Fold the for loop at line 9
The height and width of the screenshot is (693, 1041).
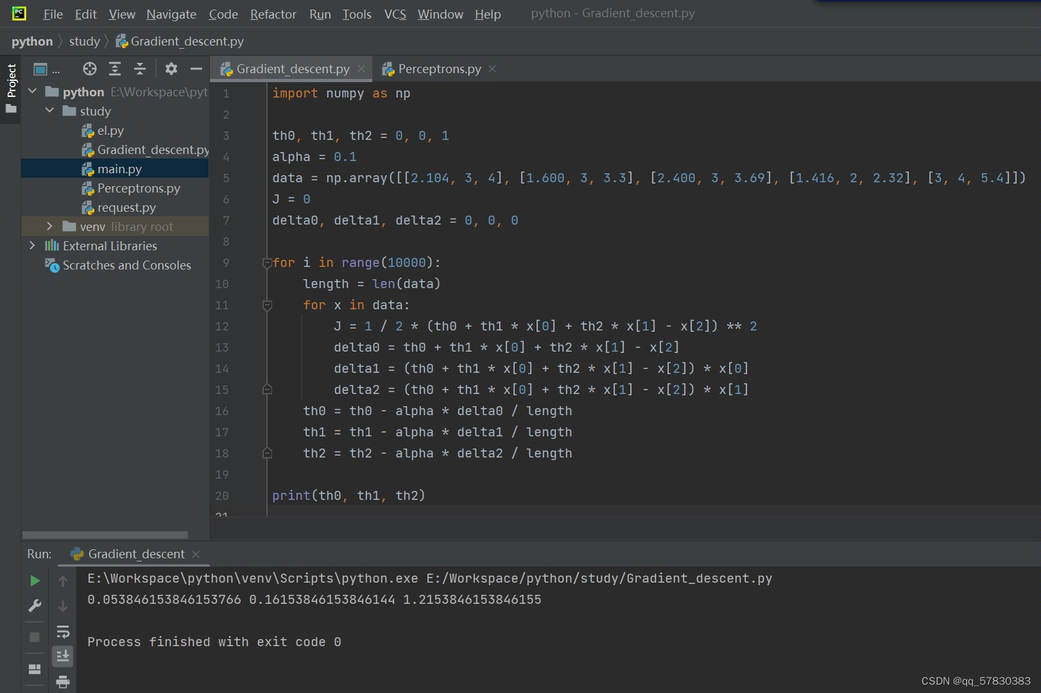coord(267,263)
